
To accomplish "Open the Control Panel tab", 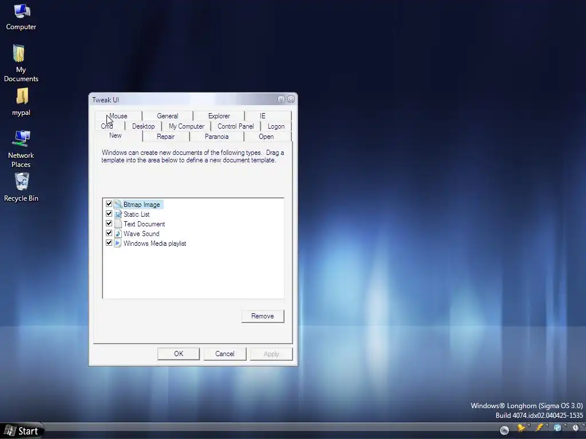I will (x=235, y=126).
